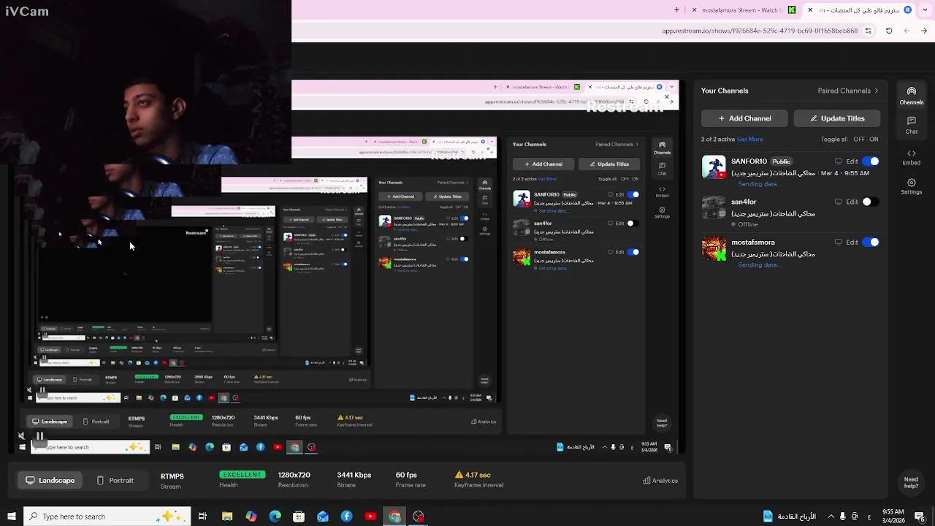Open a new browser tab

[x=676, y=10]
